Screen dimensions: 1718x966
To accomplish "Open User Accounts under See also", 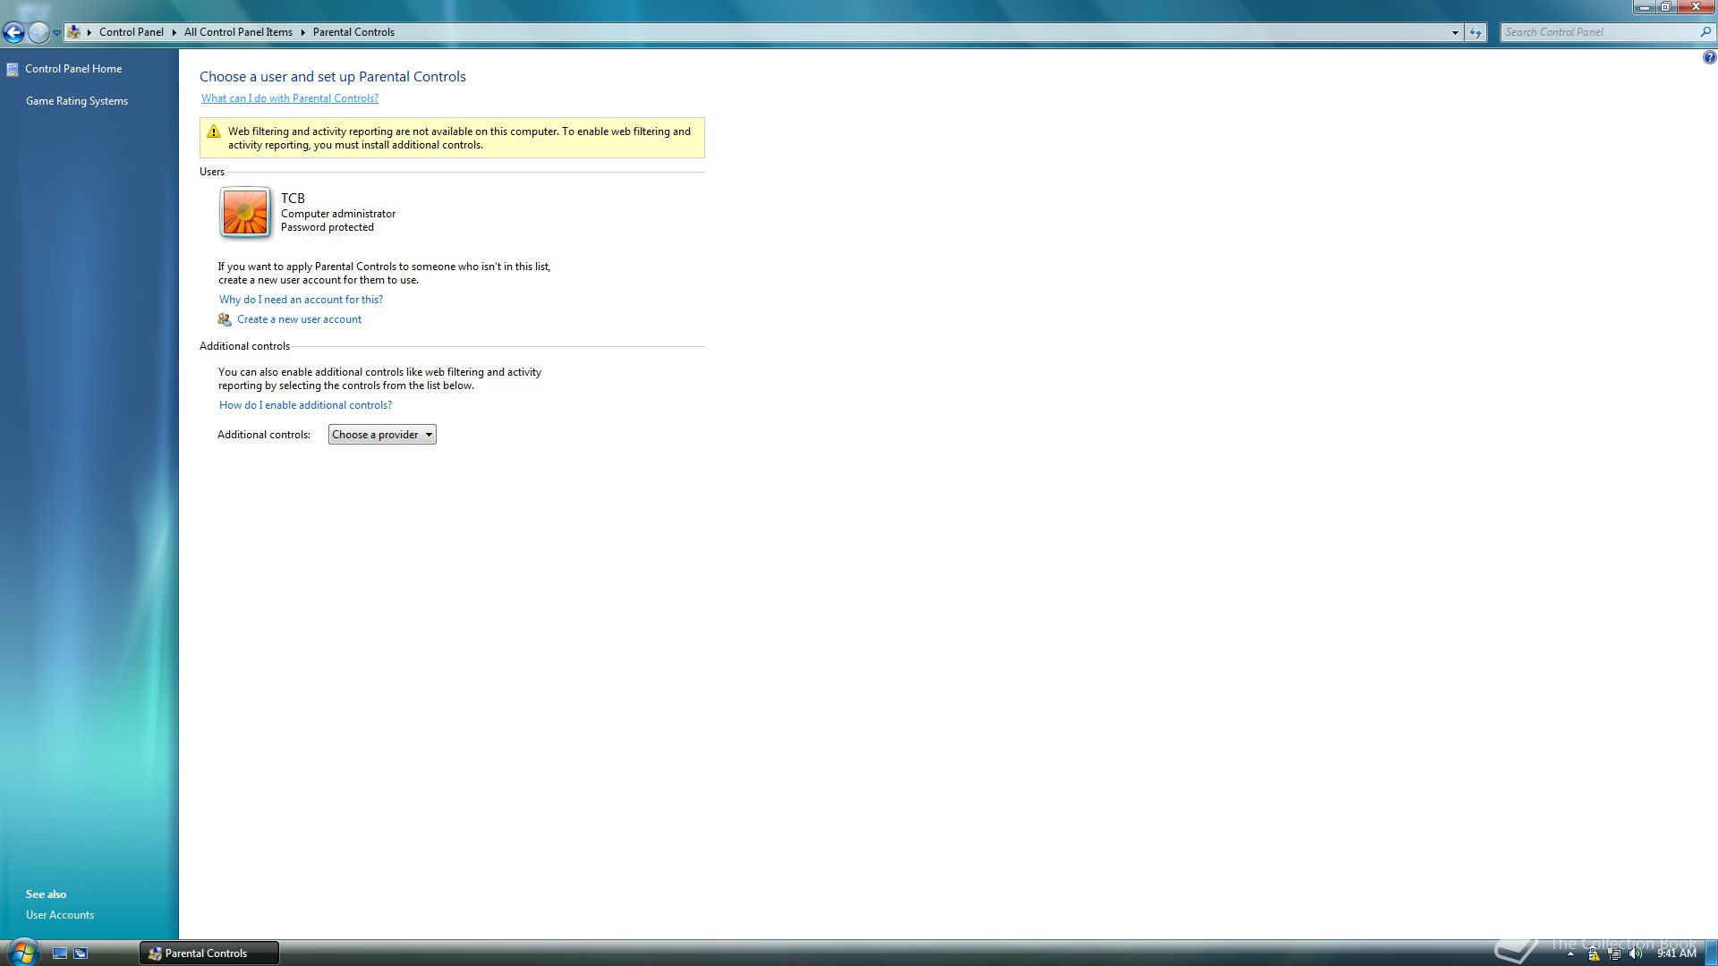I will tap(60, 915).
